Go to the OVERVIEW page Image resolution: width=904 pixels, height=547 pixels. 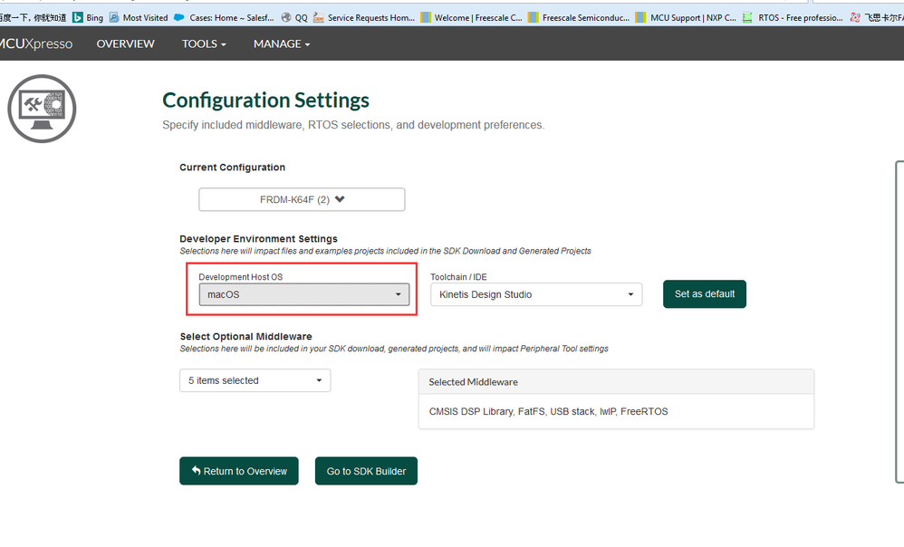tap(125, 43)
